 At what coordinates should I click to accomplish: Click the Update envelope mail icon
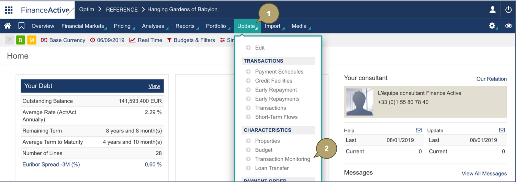tap(502, 130)
